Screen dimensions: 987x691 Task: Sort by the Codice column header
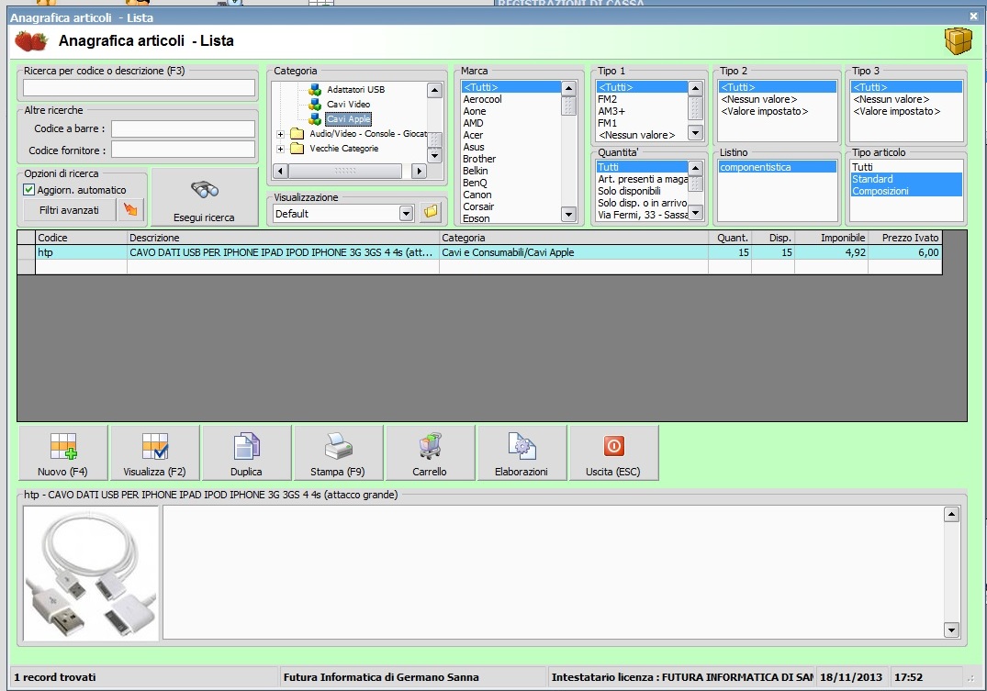click(81, 238)
